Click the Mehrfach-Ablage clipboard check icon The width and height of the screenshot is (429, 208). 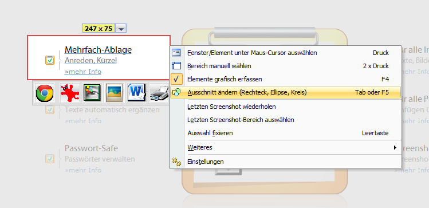tap(50, 60)
